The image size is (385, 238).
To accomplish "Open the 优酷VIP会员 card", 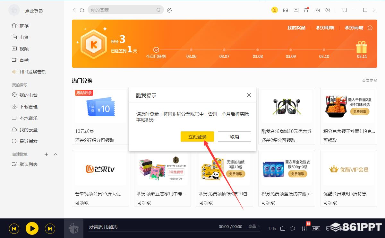I will (349, 179).
